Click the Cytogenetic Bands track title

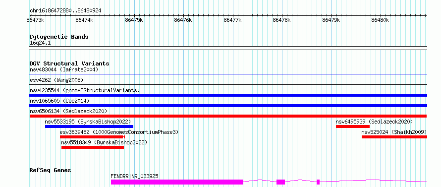(59, 37)
